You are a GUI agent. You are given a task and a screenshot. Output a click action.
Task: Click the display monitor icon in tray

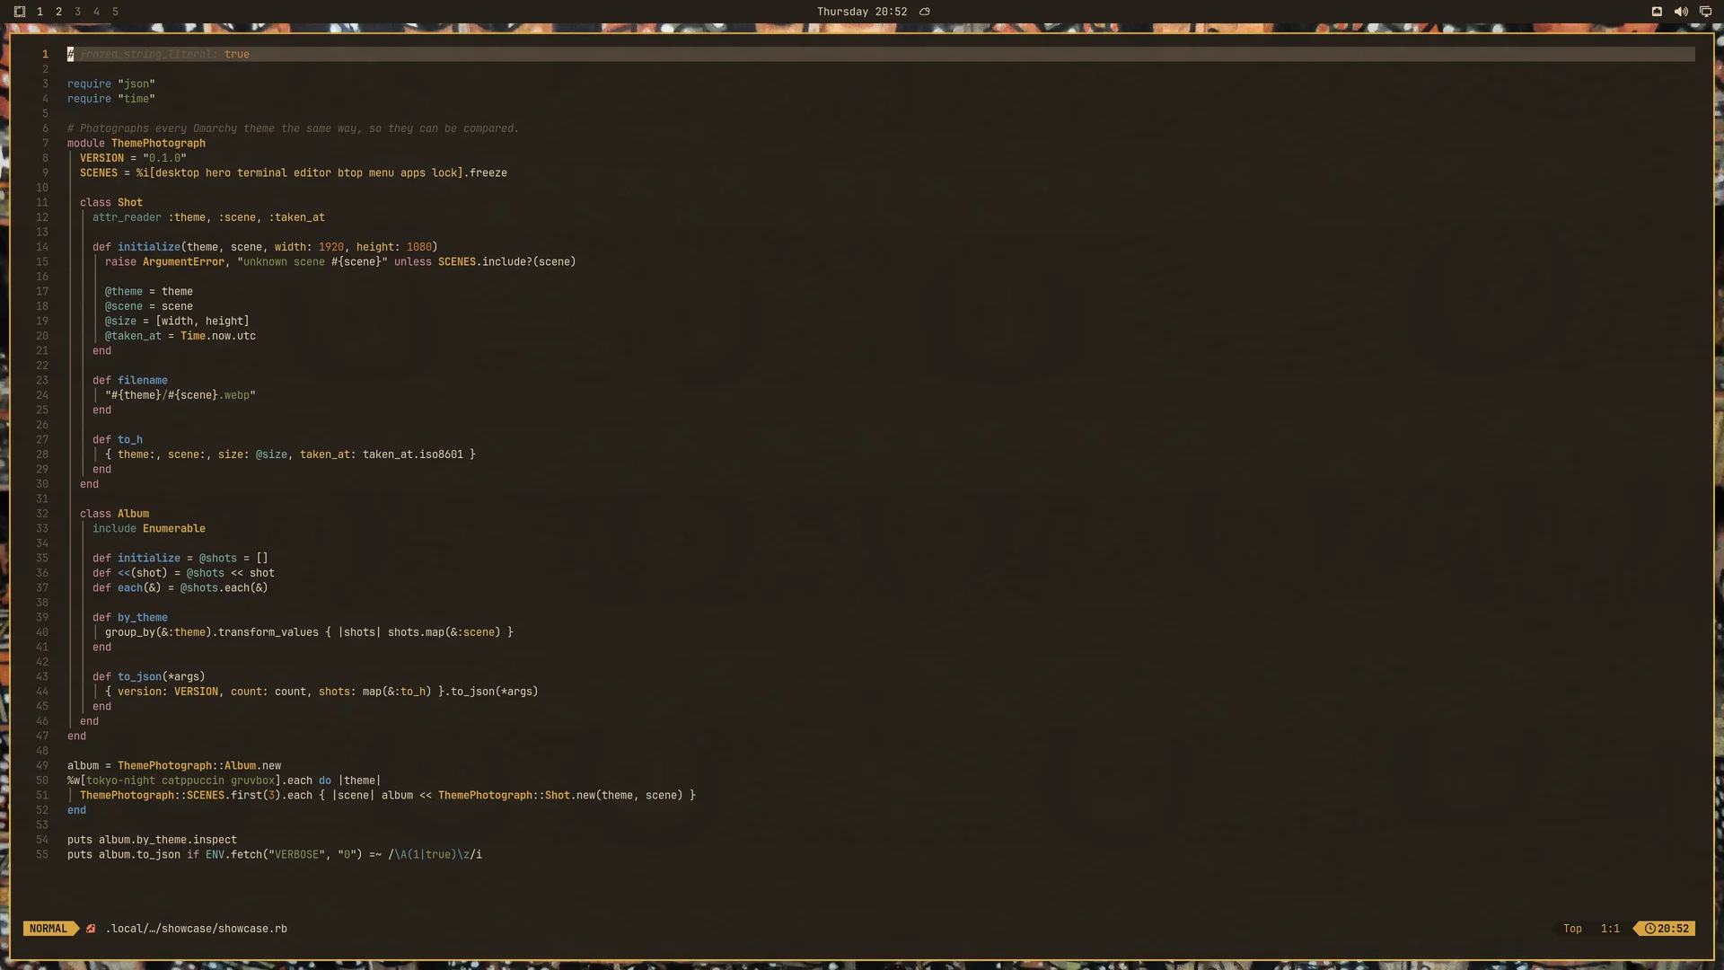point(1705,12)
